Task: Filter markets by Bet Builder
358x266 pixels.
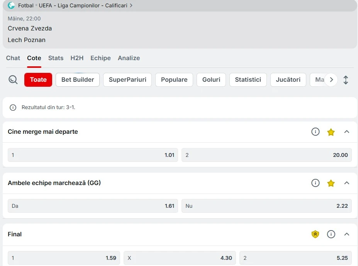Action: [78, 80]
